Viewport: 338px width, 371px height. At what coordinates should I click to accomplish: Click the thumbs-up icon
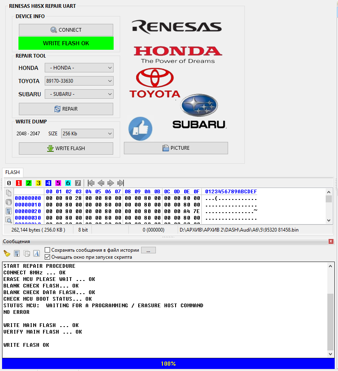pos(140,129)
